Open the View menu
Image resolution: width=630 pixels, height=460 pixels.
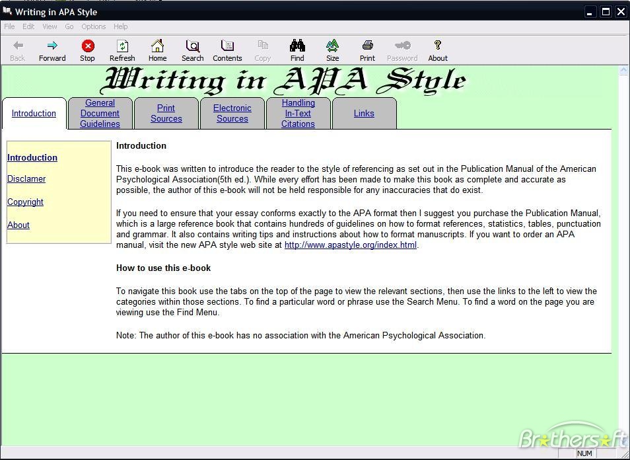50,26
